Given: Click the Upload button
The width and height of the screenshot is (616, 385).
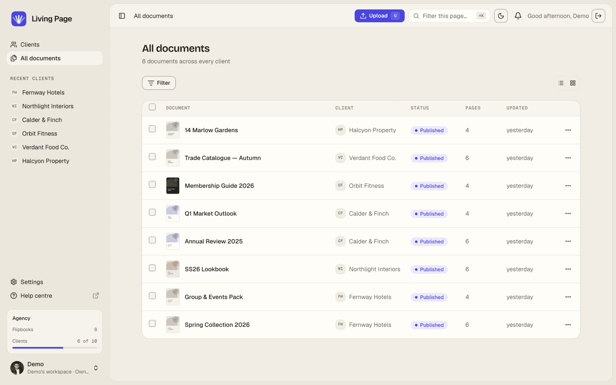Looking at the screenshot, I should pos(379,16).
